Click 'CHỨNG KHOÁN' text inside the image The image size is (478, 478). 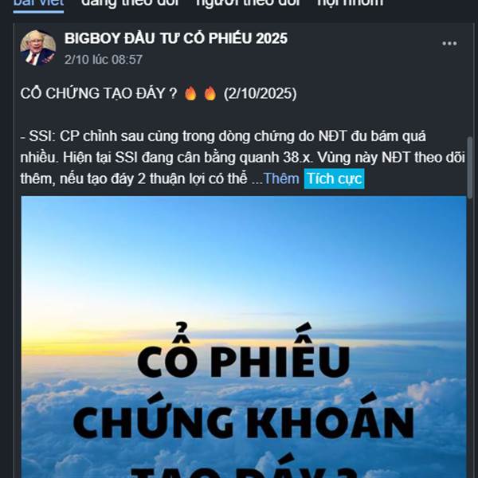click(x=243, y=418)
